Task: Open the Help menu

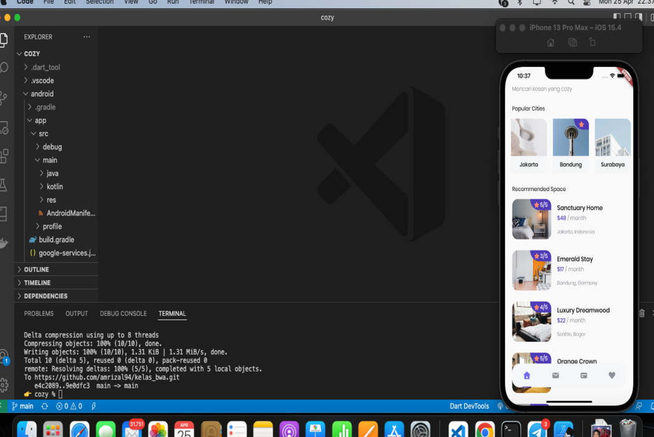Action: (x=265, y=2)
